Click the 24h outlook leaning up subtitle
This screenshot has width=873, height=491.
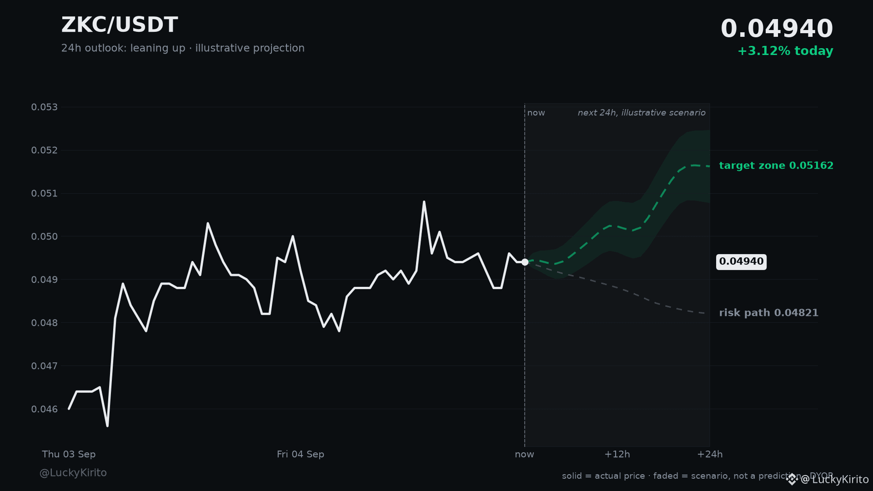tap(183, 48)
